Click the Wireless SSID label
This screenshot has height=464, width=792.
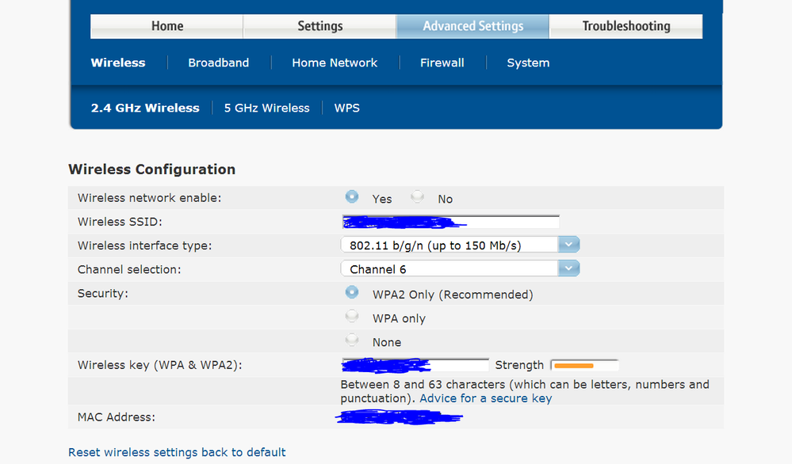point(120,222)
